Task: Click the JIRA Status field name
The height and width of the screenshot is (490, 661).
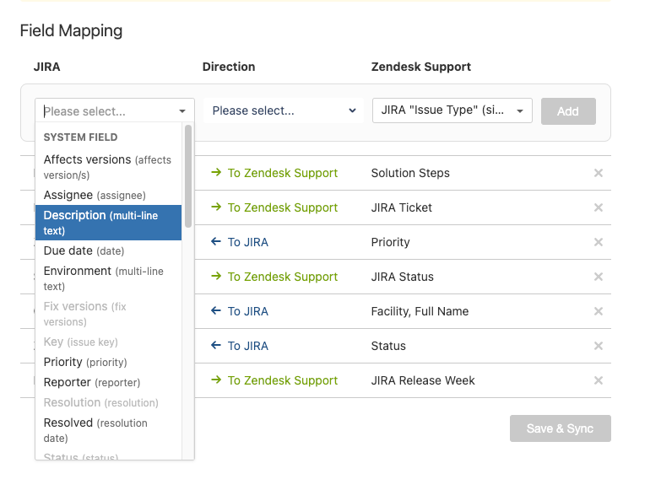Action: (402, 277)
